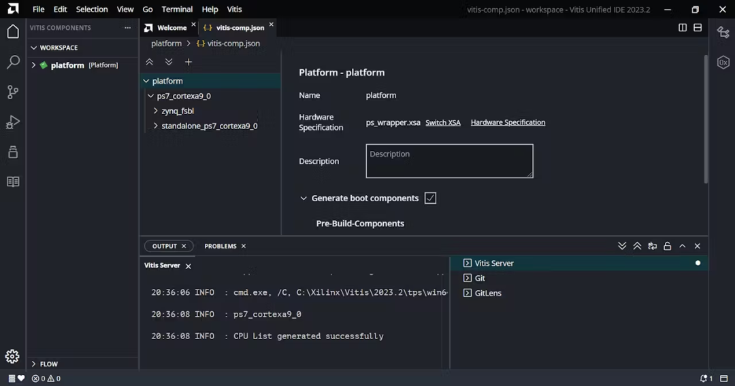Select Vitis Server output channel
The height and width of the screenshot is (386, 735).
click(x=579, y=263)
